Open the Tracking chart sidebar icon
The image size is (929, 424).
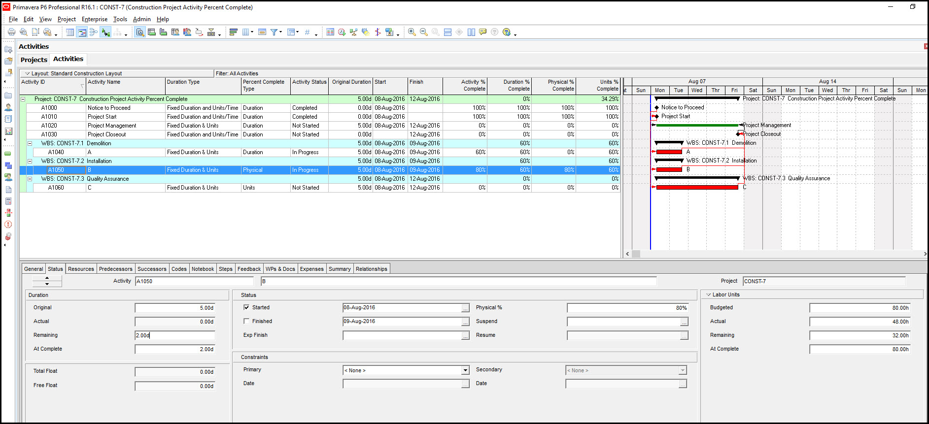(8, 131)
